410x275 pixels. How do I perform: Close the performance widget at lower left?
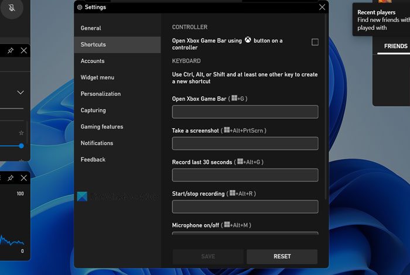coord(24,178)
